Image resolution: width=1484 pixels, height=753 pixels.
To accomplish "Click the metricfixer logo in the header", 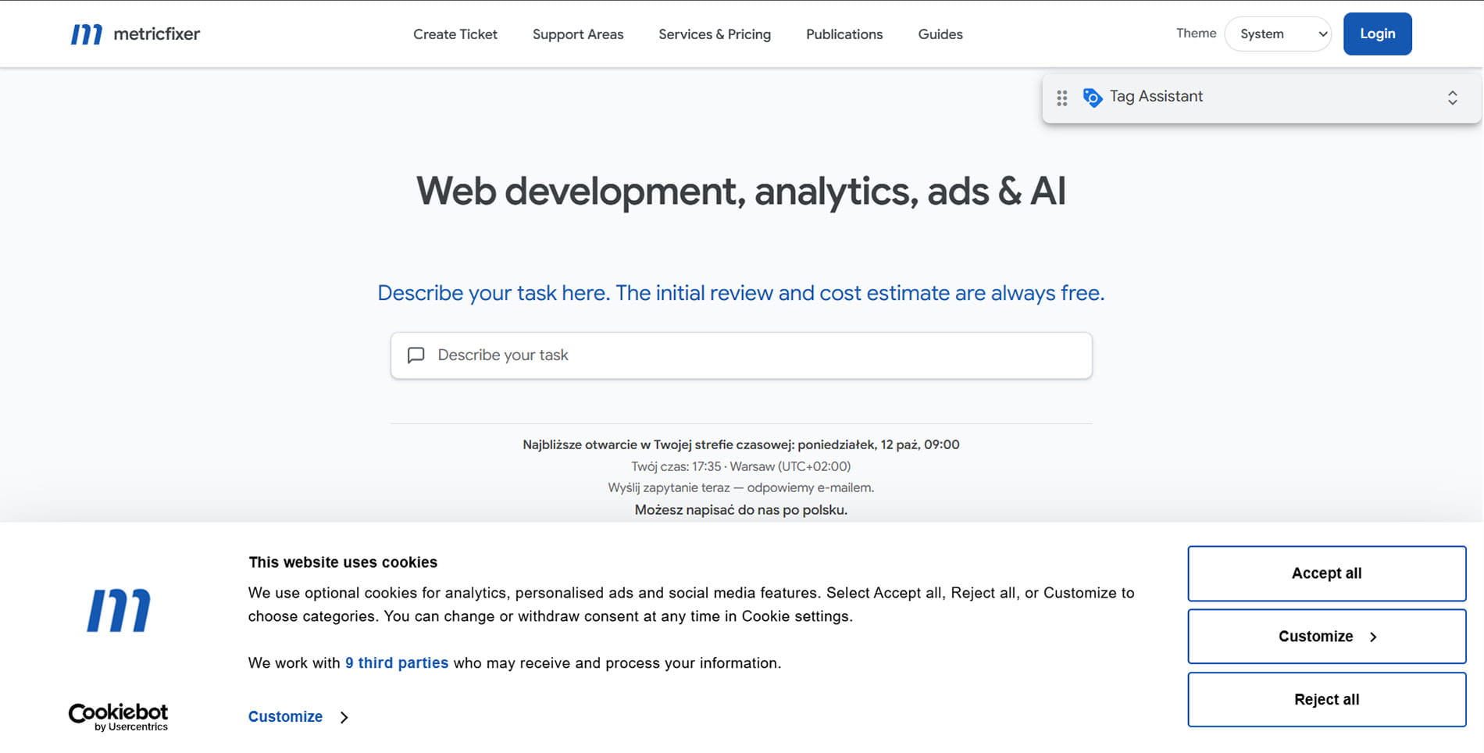I will [x=135, y=34].
